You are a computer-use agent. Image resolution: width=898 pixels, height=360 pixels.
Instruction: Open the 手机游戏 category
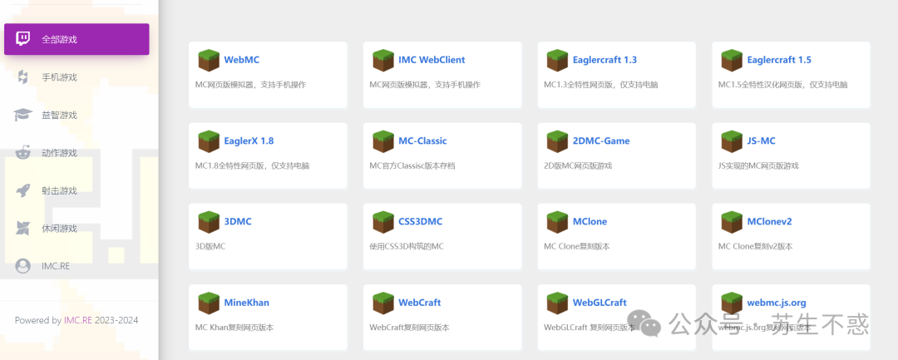tap(76, 77)
